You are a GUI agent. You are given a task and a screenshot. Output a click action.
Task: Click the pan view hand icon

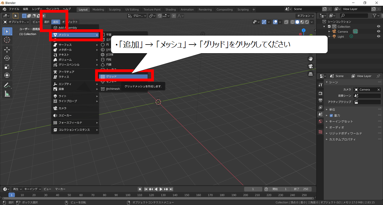311,58
